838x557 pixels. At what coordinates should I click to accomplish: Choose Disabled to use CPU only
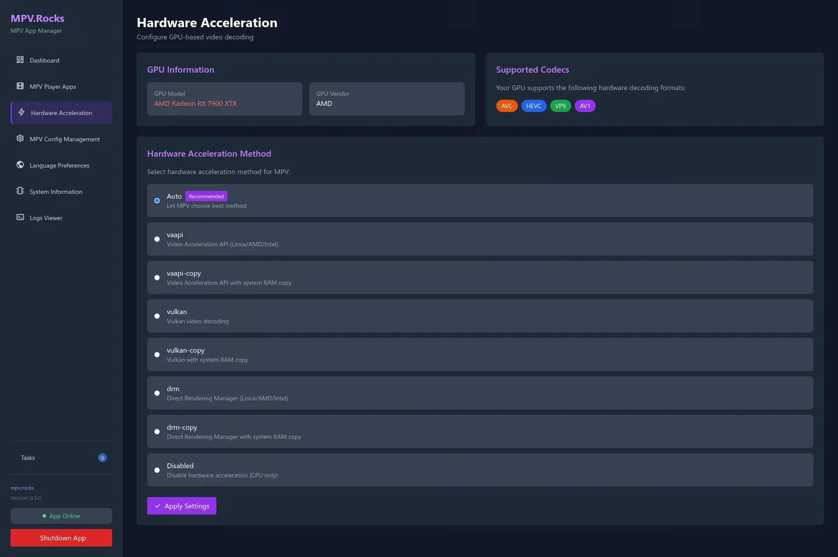coord(157,470)
